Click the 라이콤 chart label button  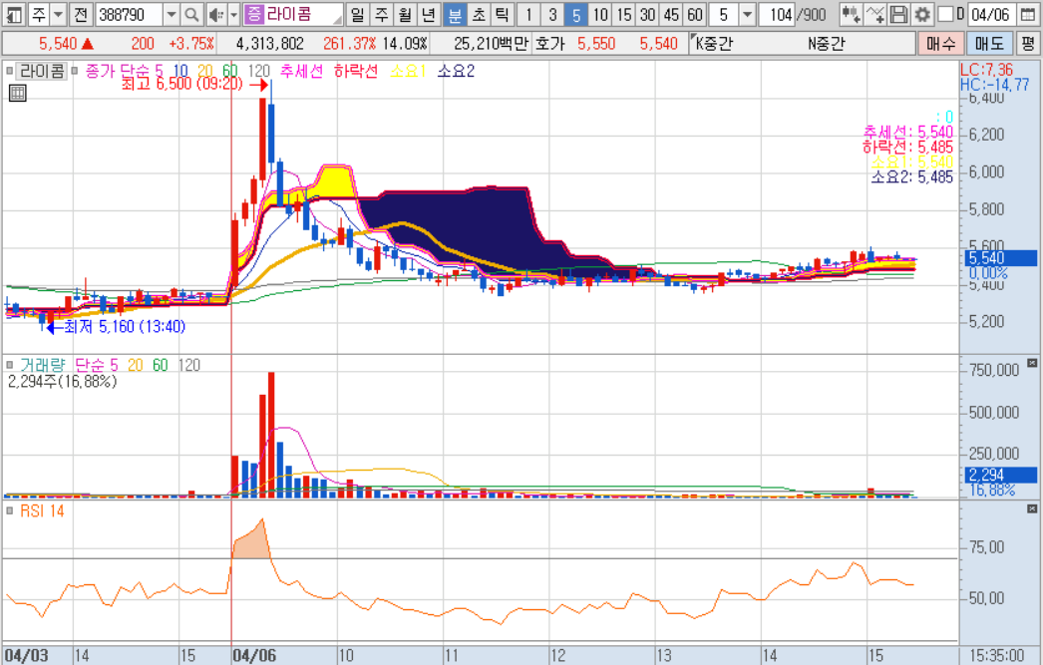42,71
